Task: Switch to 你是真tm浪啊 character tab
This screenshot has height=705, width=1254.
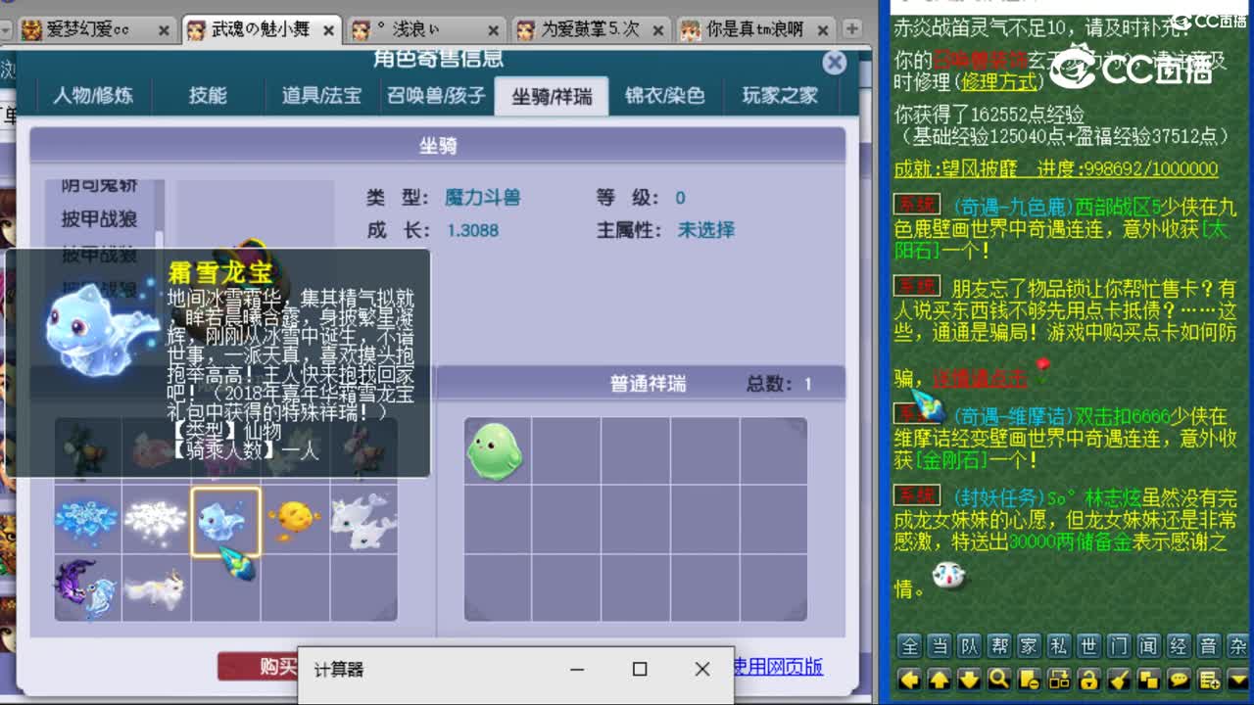Action: coord(755,29)
